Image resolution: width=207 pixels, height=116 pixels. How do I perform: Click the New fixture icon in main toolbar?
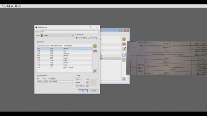[x=2, y=6]
